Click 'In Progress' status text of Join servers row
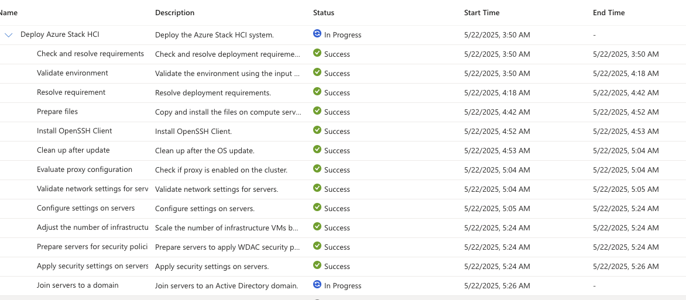The image size is (686, 300). pos(342,285)
